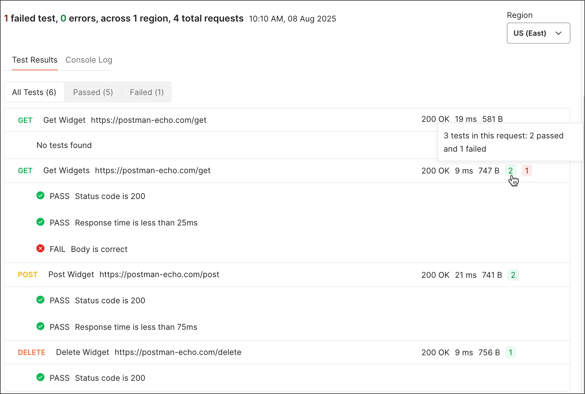Image resolution: width=585 pixels, height=394 pixels.
Task: Click the 10:10 AM, 08 Aug 2025 timestamp
Action: 292,19
